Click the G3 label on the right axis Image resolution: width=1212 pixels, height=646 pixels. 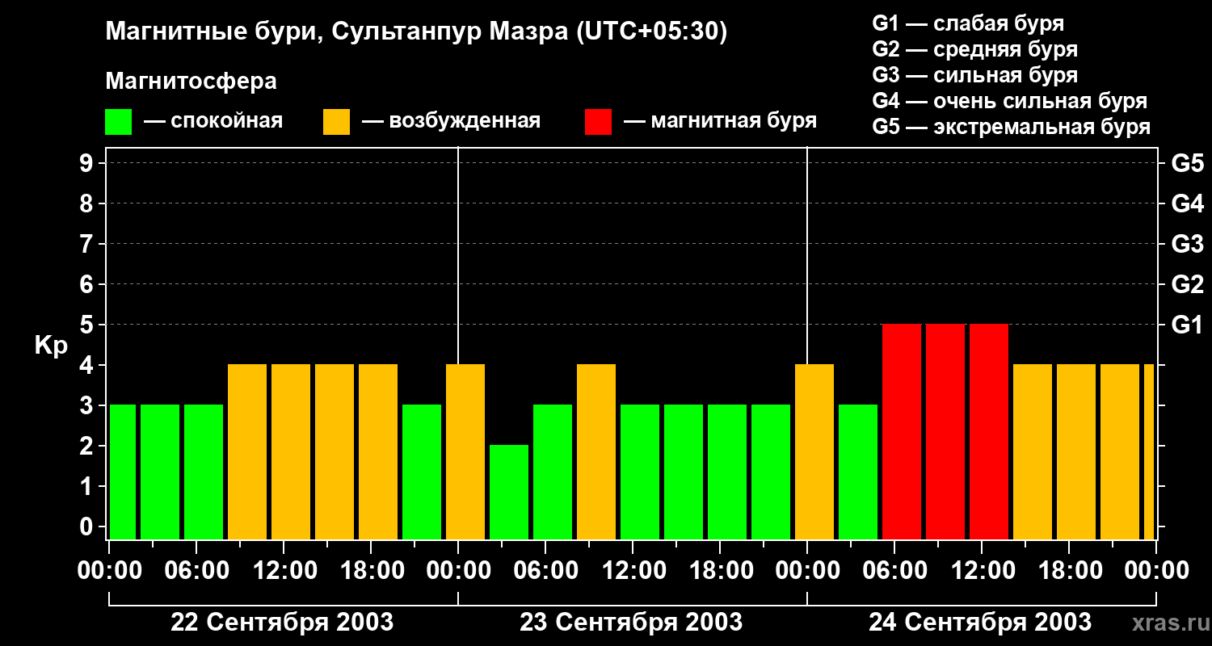(x=1187, y=244)
